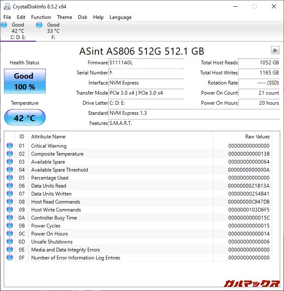Click the Raw Values column header
This screenshot has height=291, width=284.
[257, 137]
